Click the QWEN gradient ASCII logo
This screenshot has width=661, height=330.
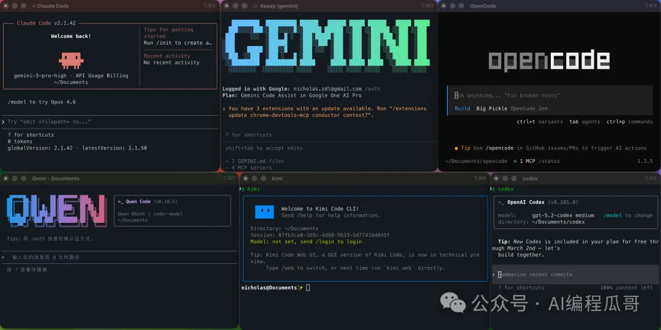(56, 209)
